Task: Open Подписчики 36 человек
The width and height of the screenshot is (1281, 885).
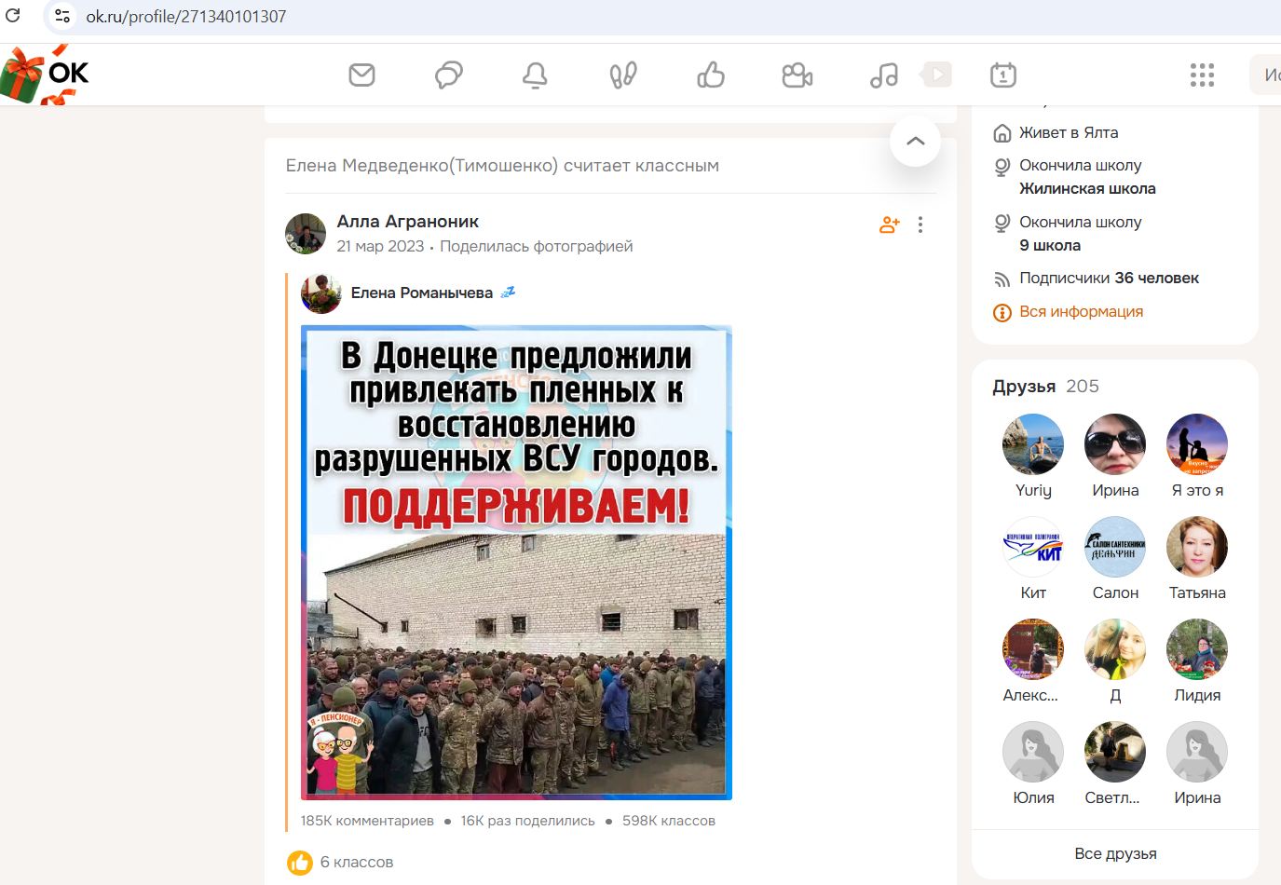Action: coord(1109,278)
